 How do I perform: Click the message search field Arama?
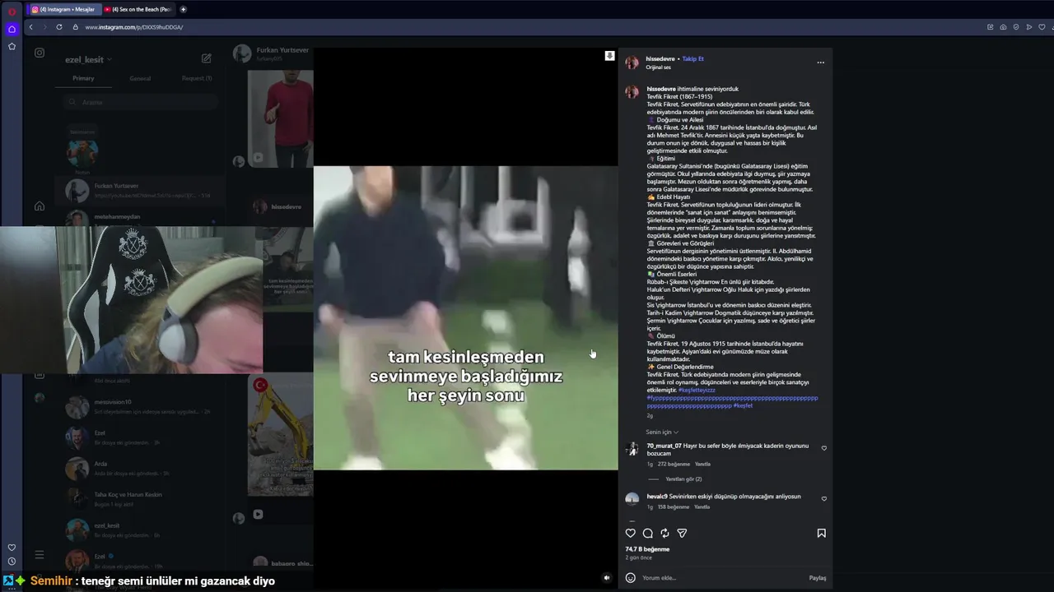pos(140,102)
